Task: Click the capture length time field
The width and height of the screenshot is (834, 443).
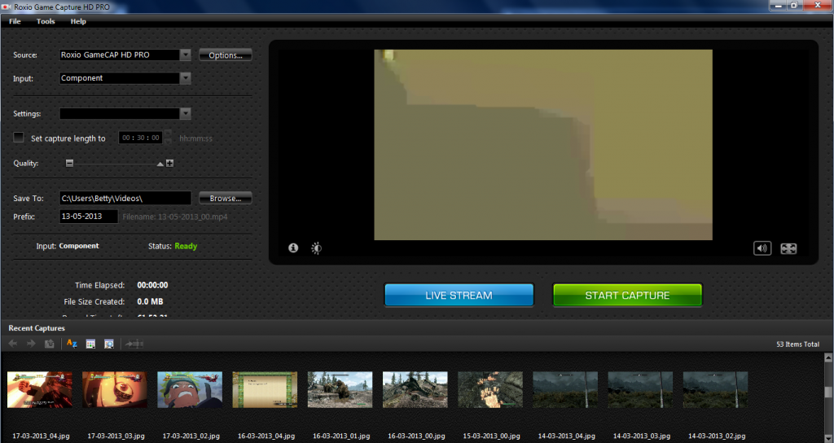Action: point(140,138)
